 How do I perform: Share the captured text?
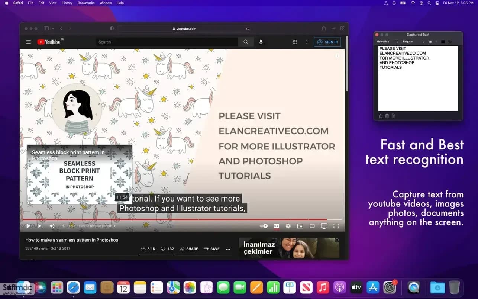tap(381, 116)
